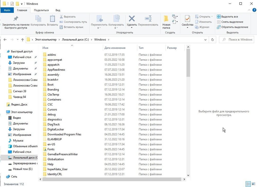Screen dimensions: 257x187
Task: Select Этот компьютер in the navigation tree
Action: pos(22,112)
